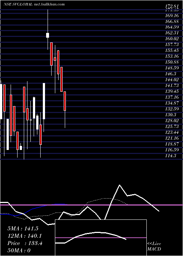
Task: Select the Price : 133.4 reading
Action: click(x=25, y=243)
